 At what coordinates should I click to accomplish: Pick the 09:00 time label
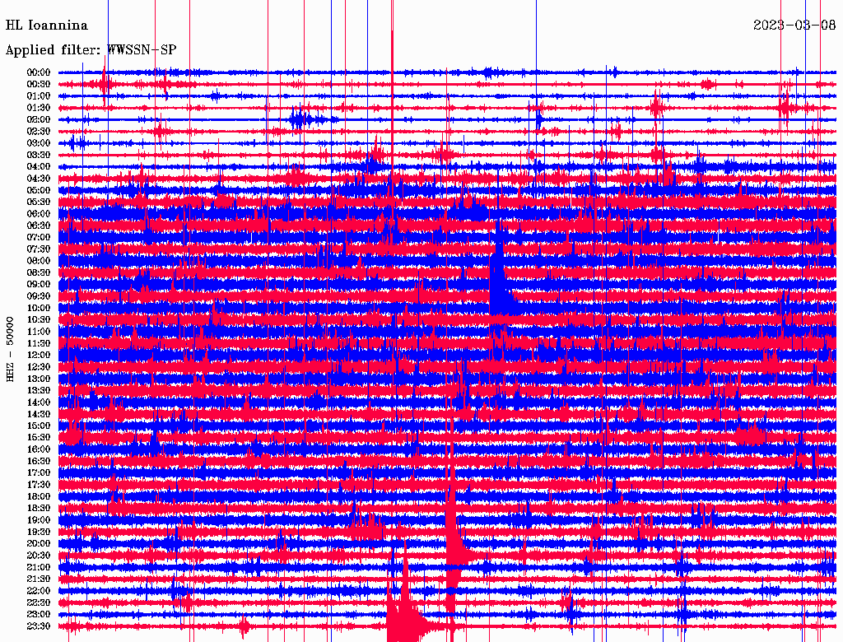[39, 285]
